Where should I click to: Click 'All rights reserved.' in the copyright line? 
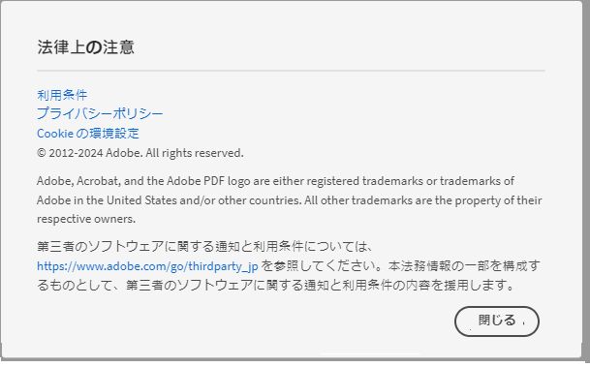pyautogui.click(x=195, y=153)
